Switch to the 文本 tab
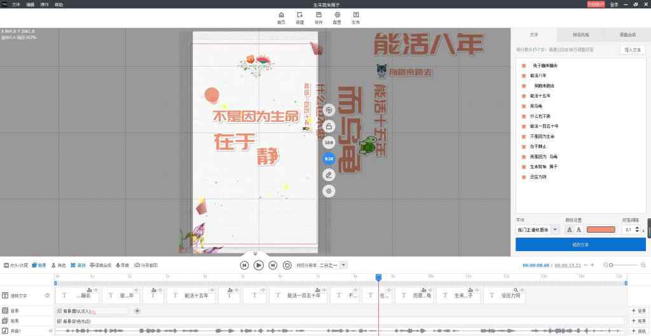651x336 pixels. (x=534, y=35)
